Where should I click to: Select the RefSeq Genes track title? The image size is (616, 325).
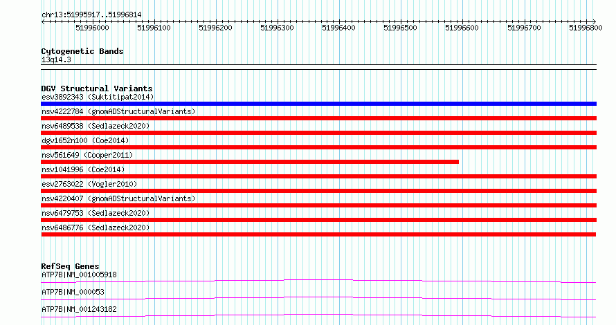coord(70,266)
